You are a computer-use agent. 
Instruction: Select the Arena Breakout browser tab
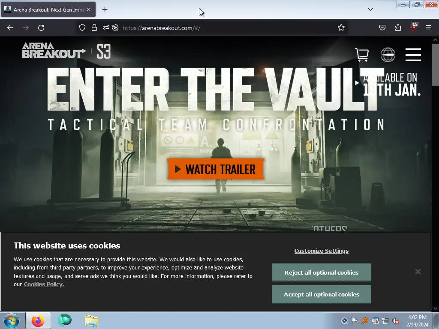pos(48,9)
